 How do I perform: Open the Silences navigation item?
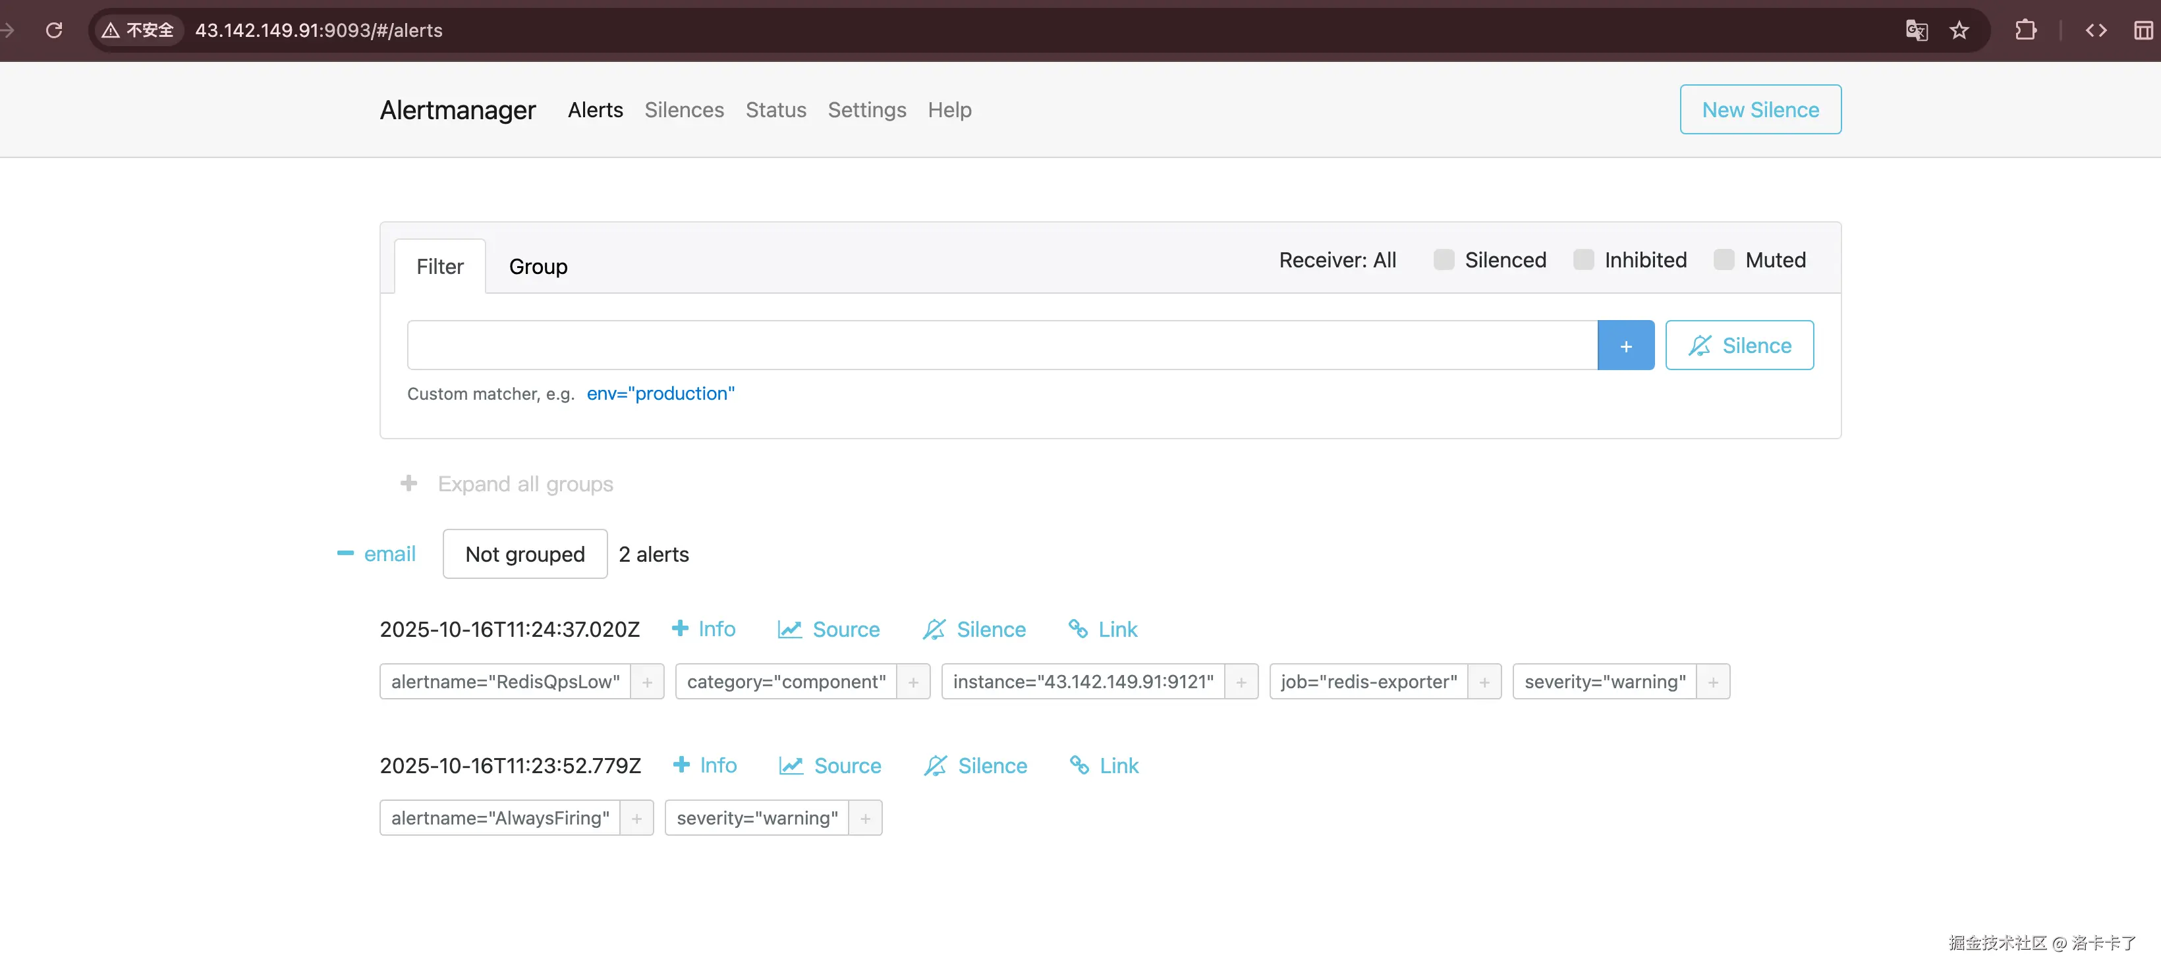(684, 110)
